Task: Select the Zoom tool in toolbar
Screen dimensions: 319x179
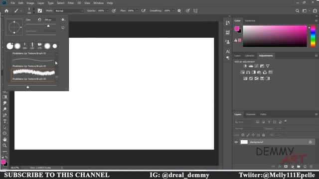Action: point(4,146)
